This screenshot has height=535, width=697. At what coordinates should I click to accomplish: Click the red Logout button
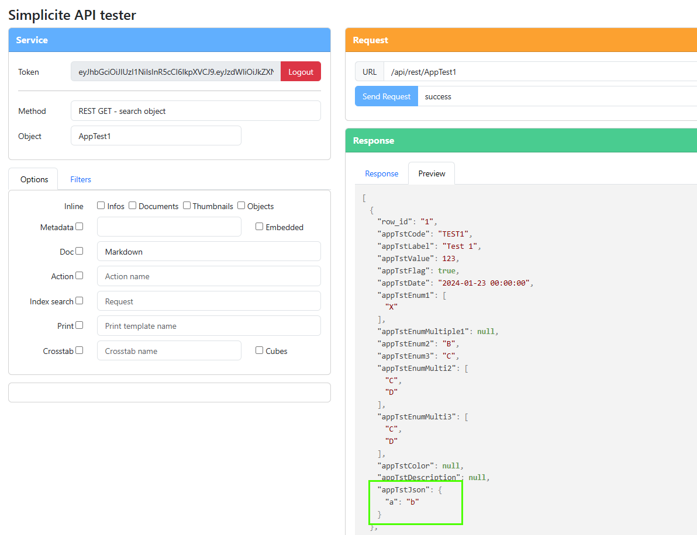pyautogui.click(x=301, y=72)
